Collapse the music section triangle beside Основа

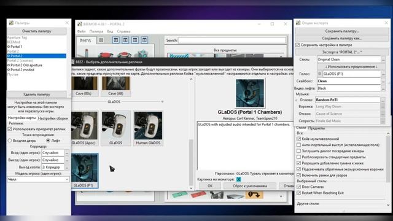click(x=296, y=100)
